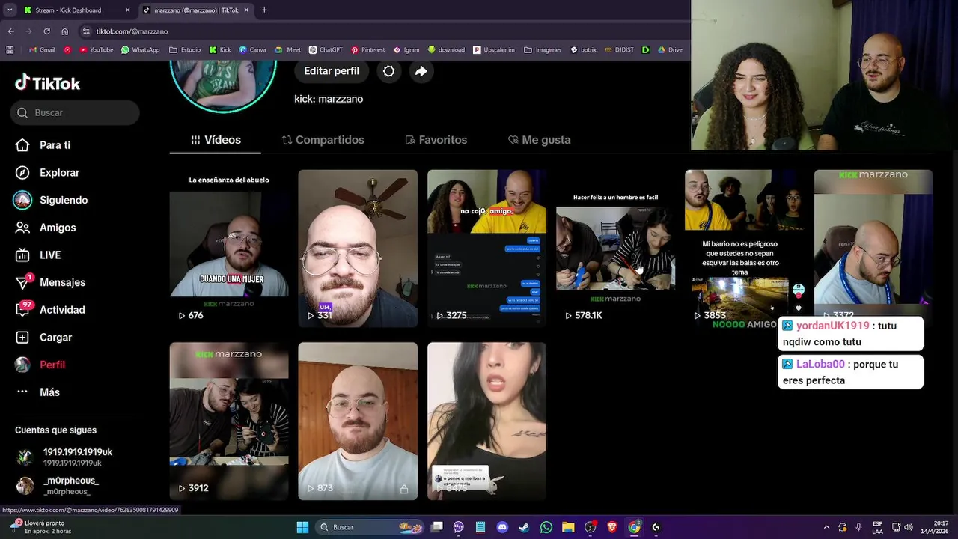Open video 'La enseñanza del abuelo'
The image size is (958, 539).
[229, 248]
